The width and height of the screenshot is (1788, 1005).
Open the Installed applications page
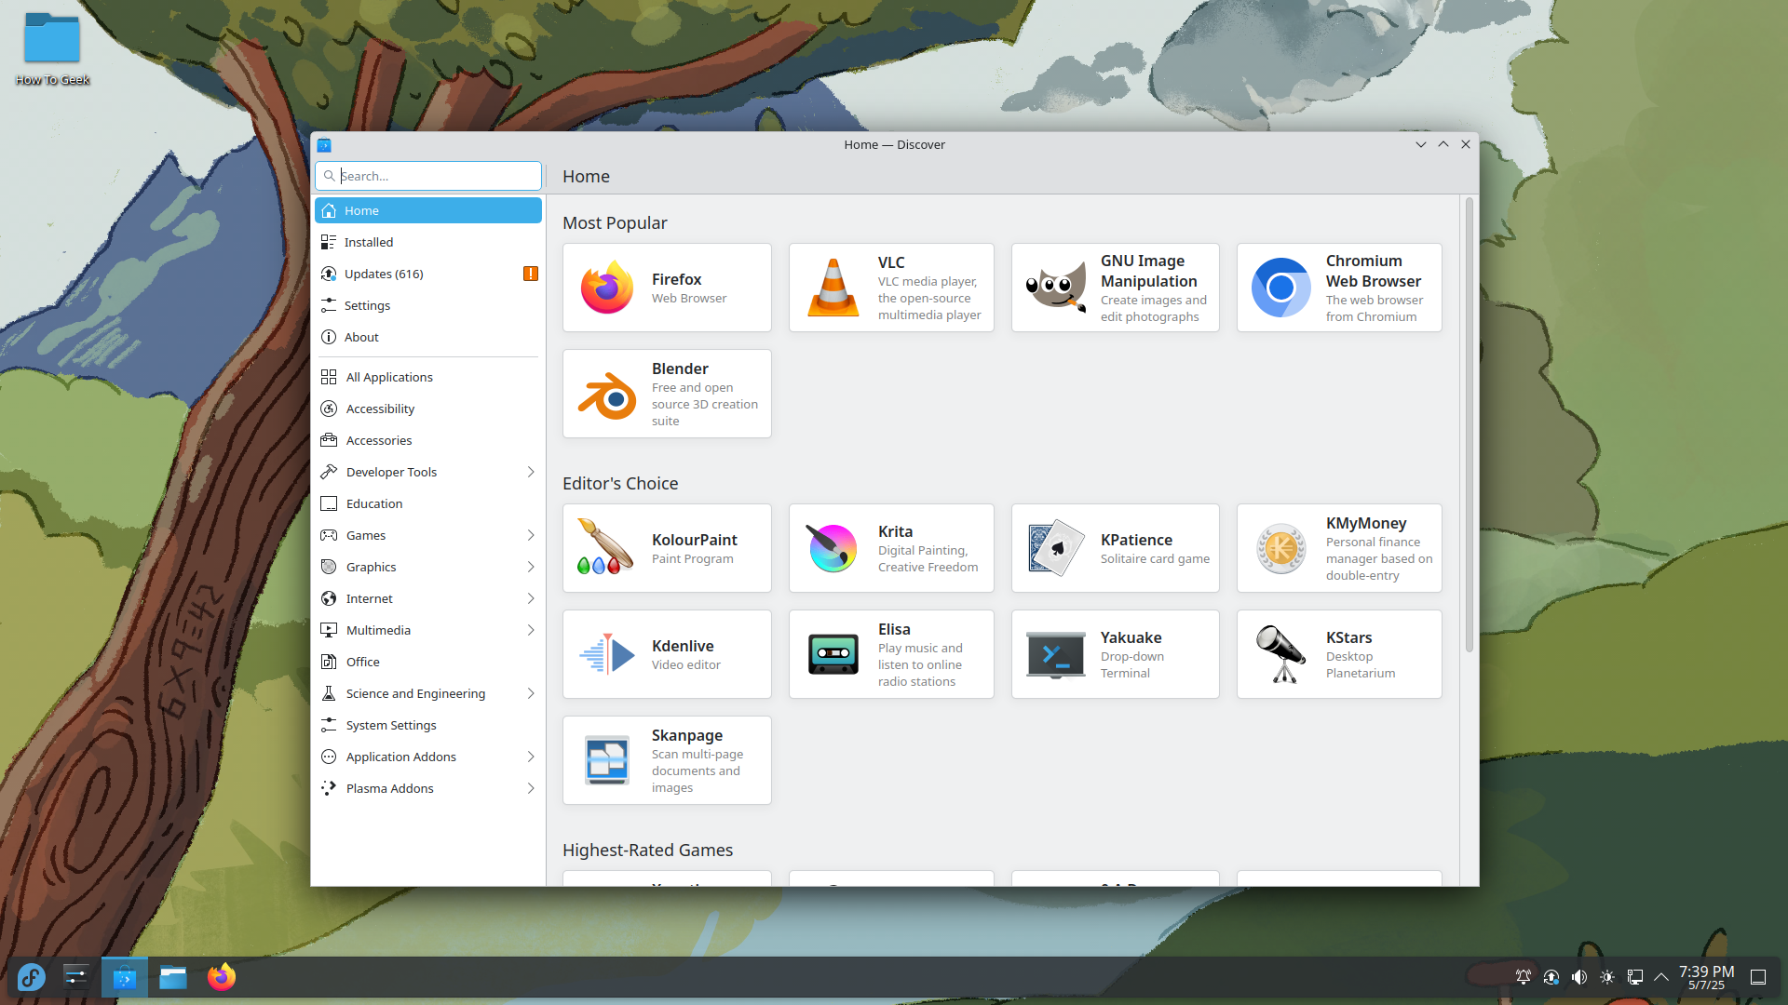click(428, 242)
